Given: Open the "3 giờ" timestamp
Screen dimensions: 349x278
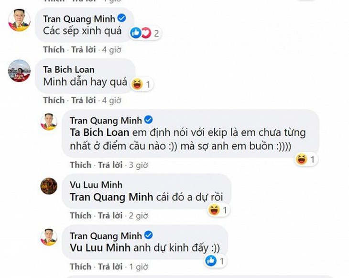Looking at the screenshot, I should point(139,165).
